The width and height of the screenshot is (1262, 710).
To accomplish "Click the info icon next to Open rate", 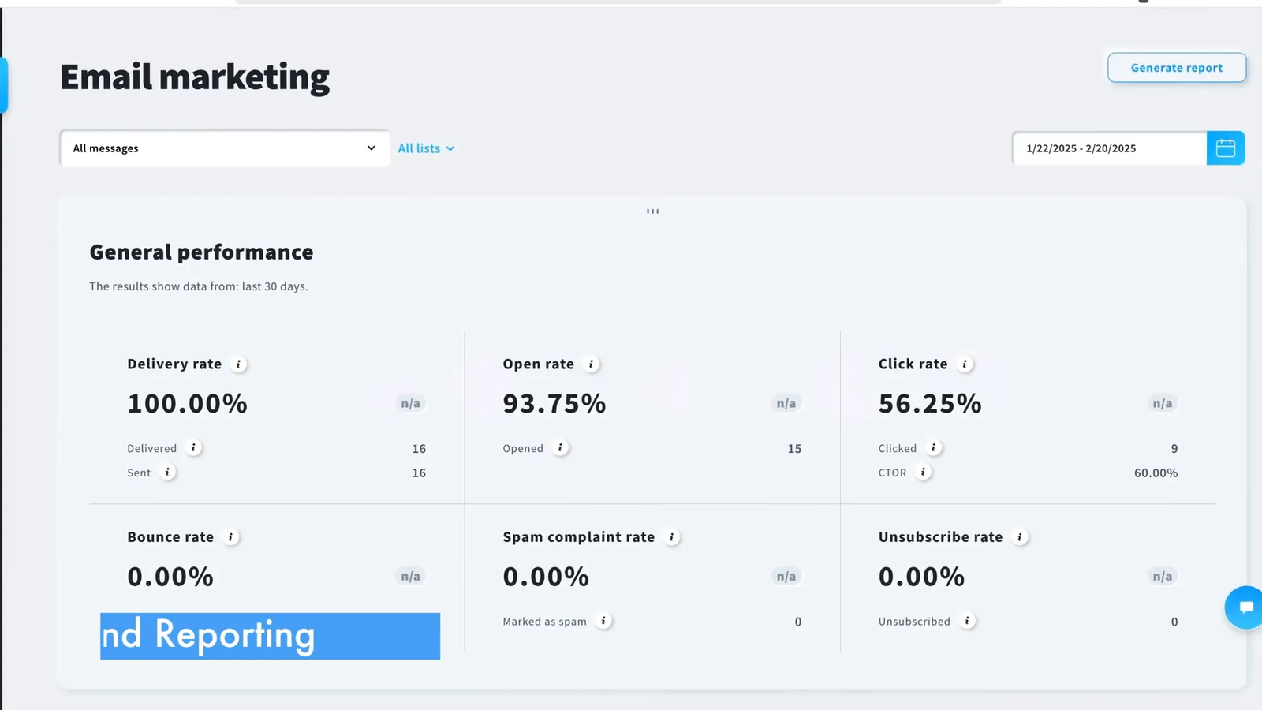I will point(592,364).
